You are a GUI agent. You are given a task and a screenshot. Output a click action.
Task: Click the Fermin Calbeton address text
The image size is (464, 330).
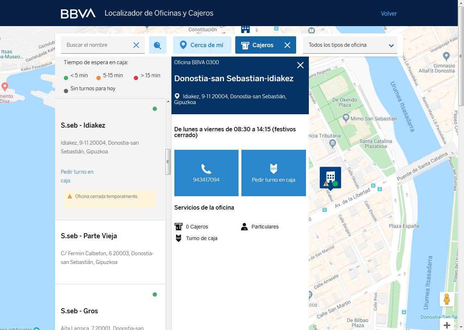[x=107, y=258]
